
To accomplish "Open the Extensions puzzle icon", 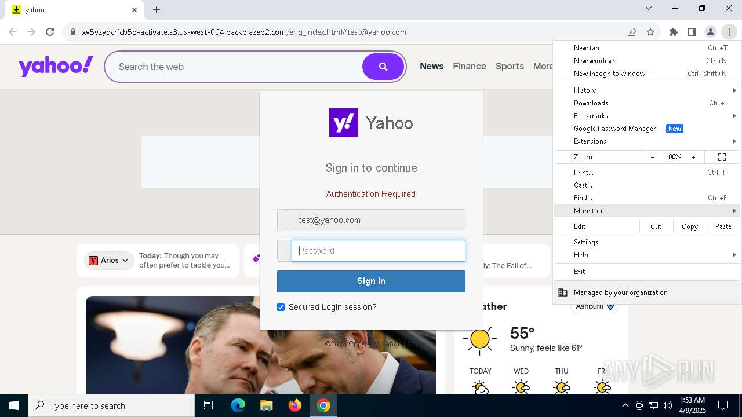I will (674, 32).
